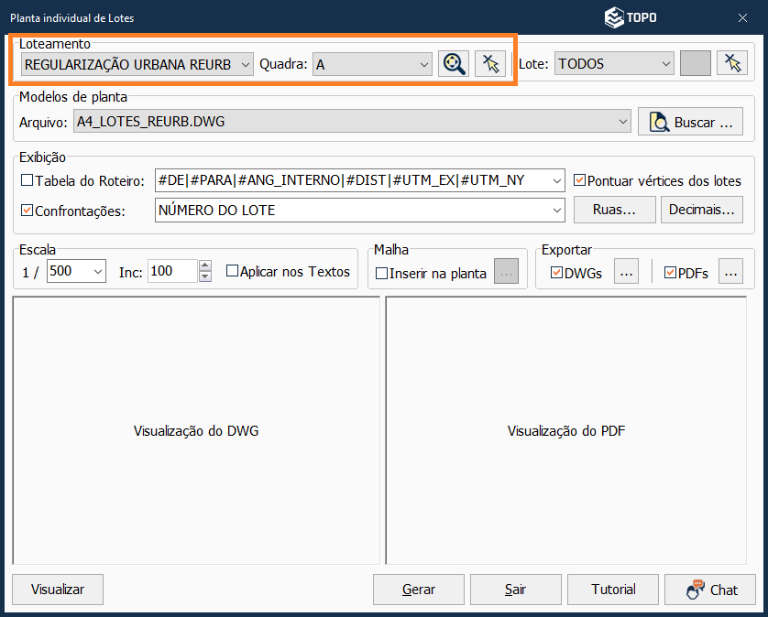Open PDFs export options ellipsis button
The width and height of the screenshot is (768, 617).
[730, 272]
